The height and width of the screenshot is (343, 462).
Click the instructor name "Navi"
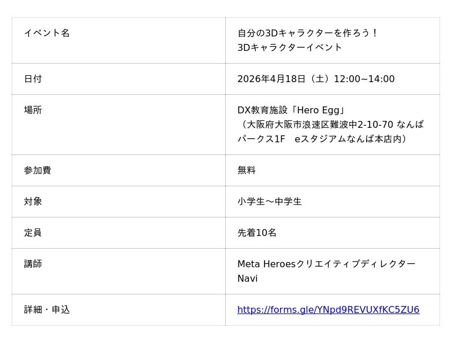click(x=248, y=279)
